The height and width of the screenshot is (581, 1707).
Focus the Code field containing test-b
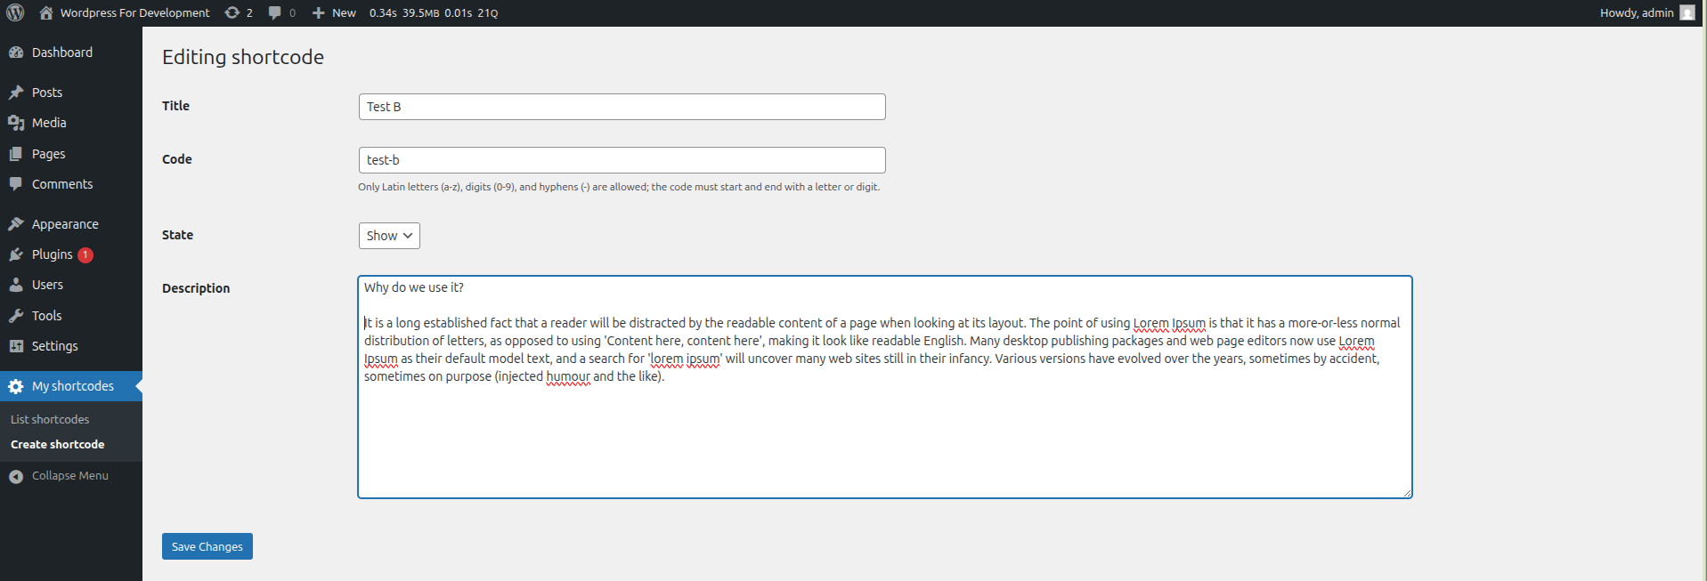622,160
